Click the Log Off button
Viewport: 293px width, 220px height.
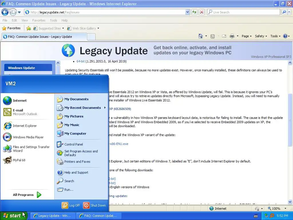pos(71,205)
